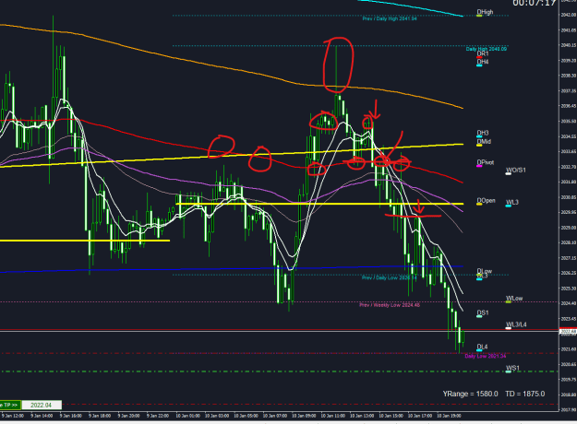Select the DOpen level label
The width and height of the screenshot is (577, 424).
point(486,201)
